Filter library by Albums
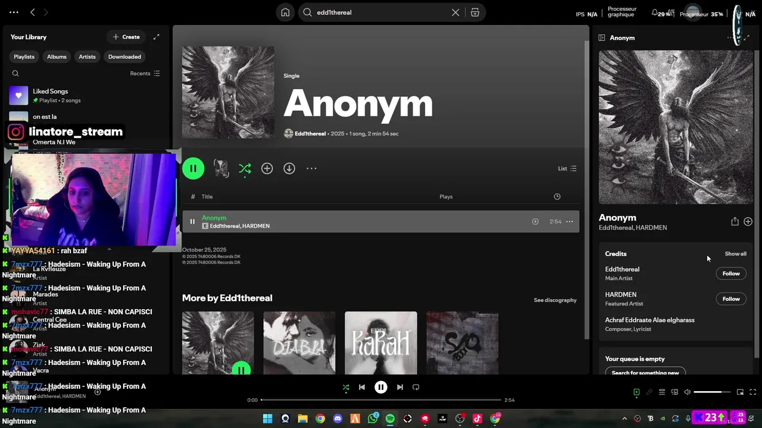This screenshot has height=428, width=762. (x=57, y=57)
